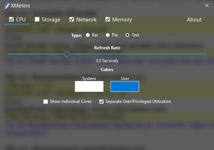Open the Memory tab label
Image resolution: width=214 pixels, height=150 pixels.
(122, 20)
